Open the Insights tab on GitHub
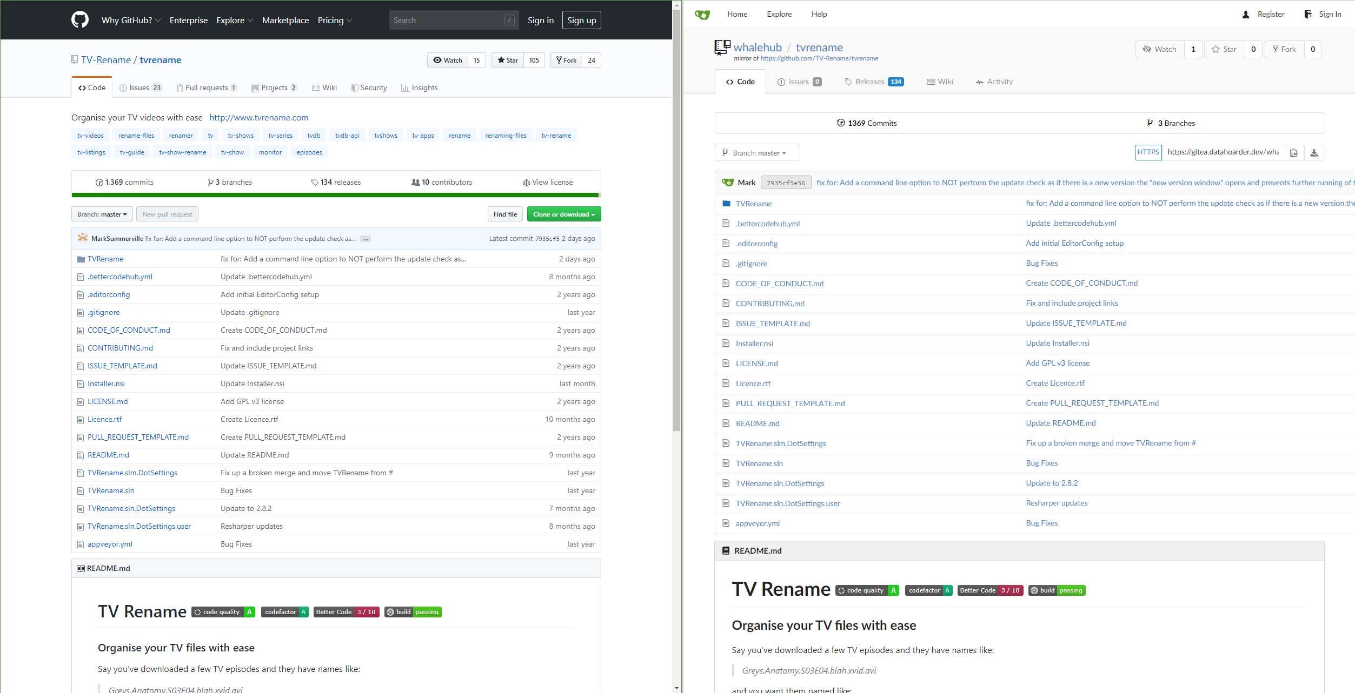 pos(419,88)
